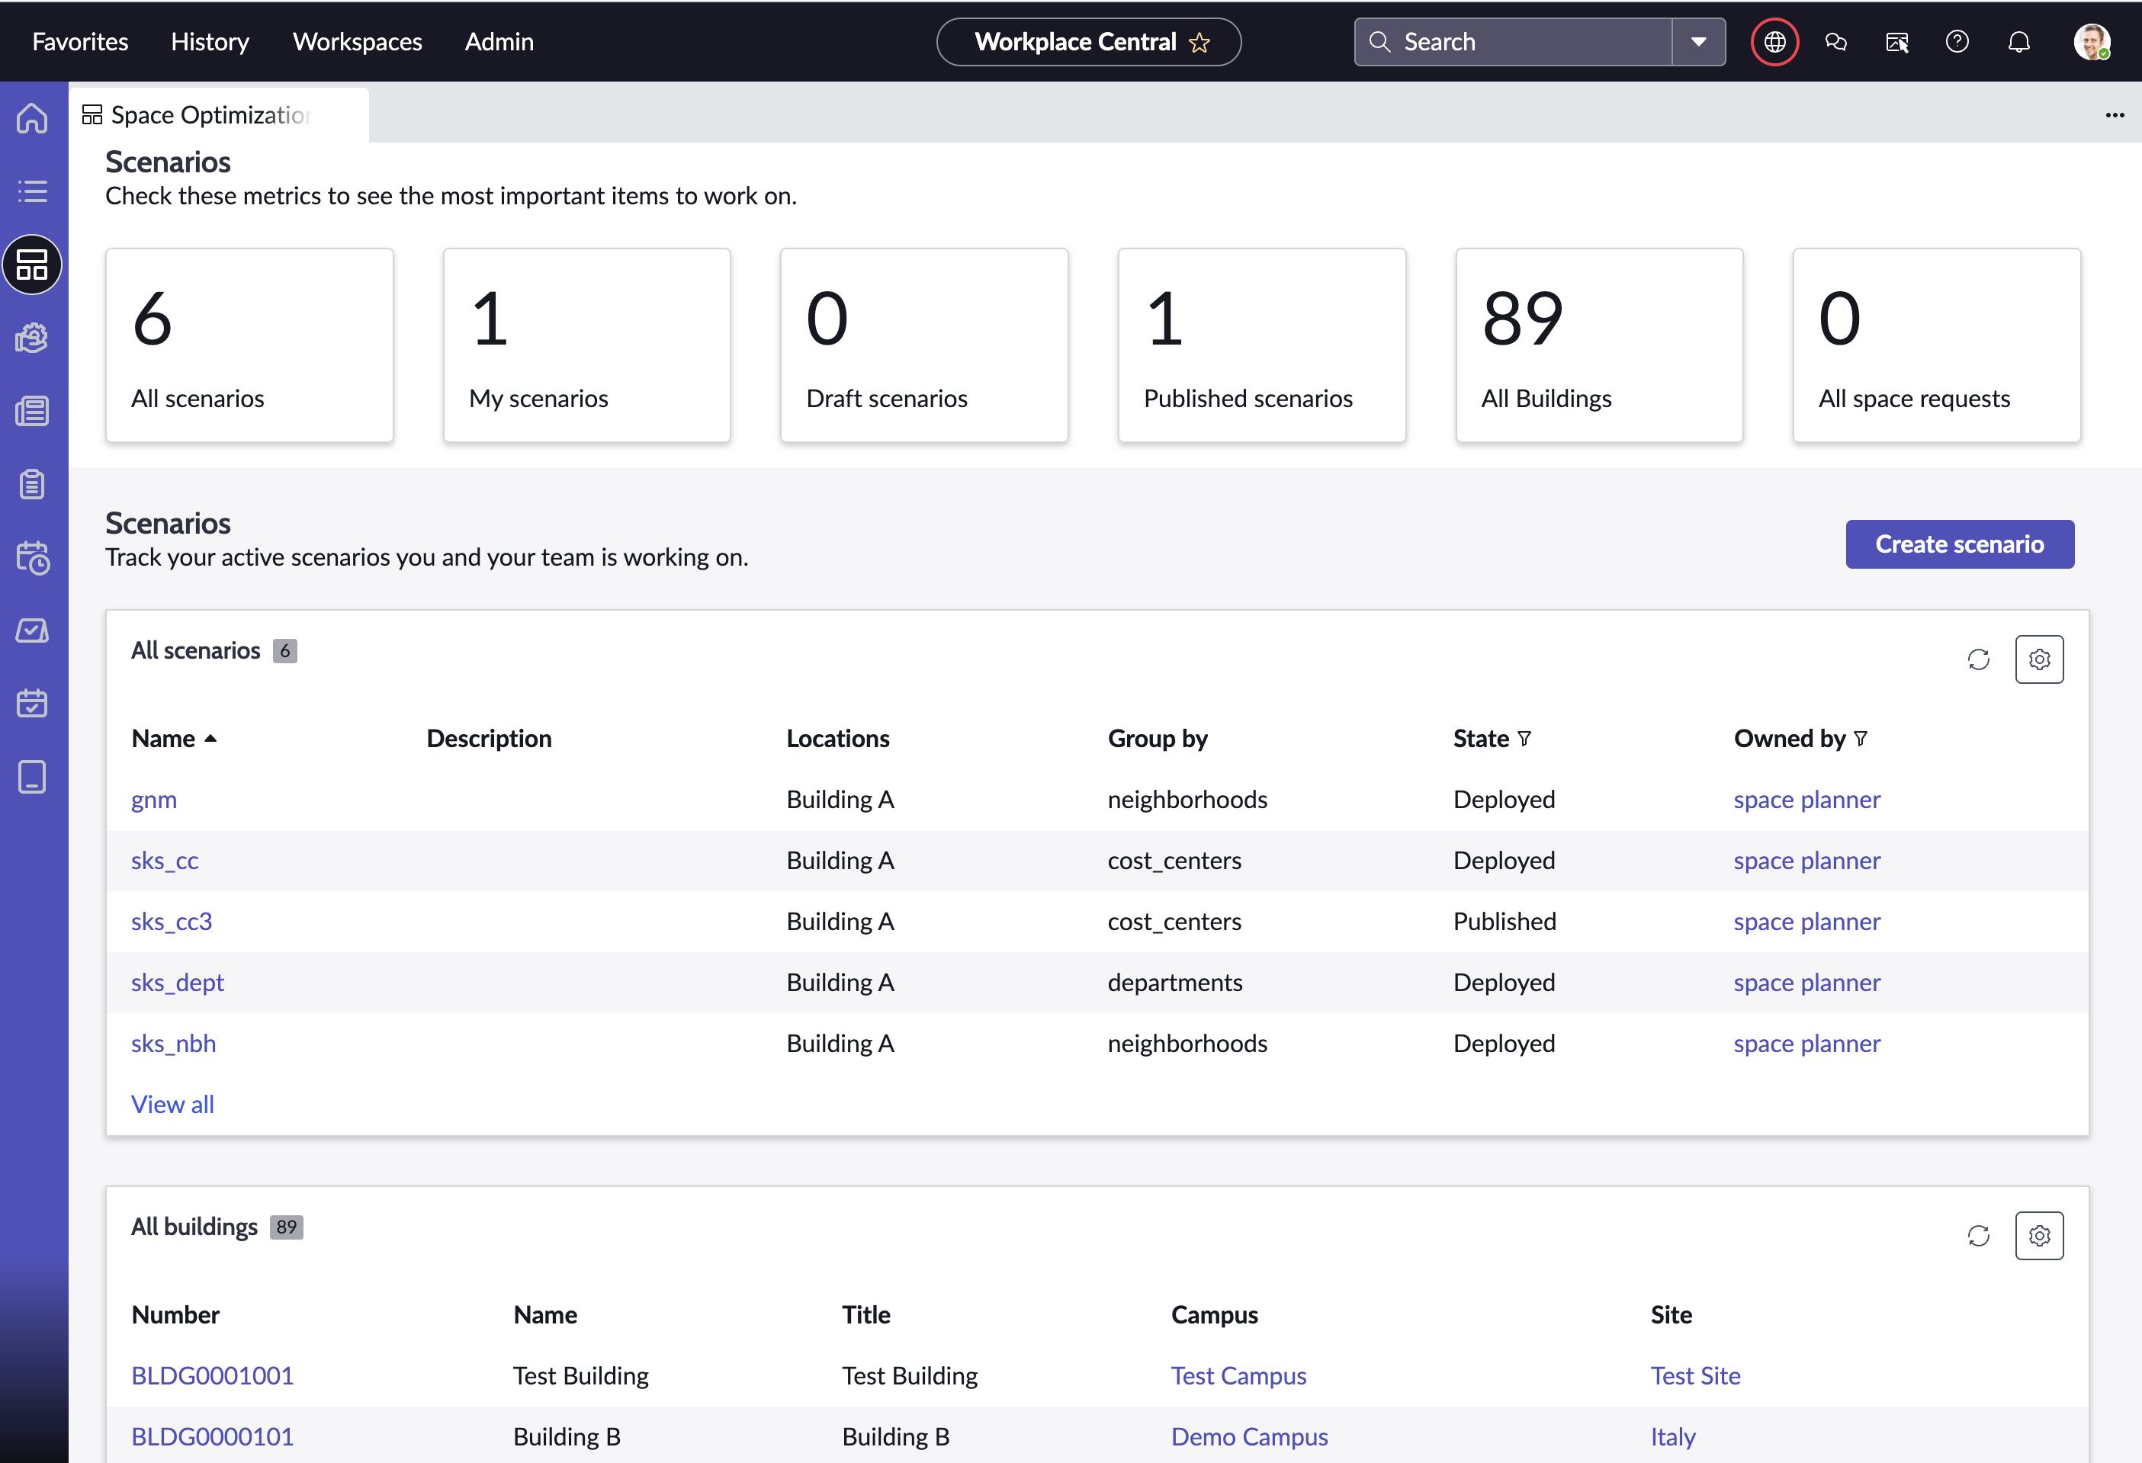Open the Test Site link
The image size is (2142, 1463).
1695,1375
